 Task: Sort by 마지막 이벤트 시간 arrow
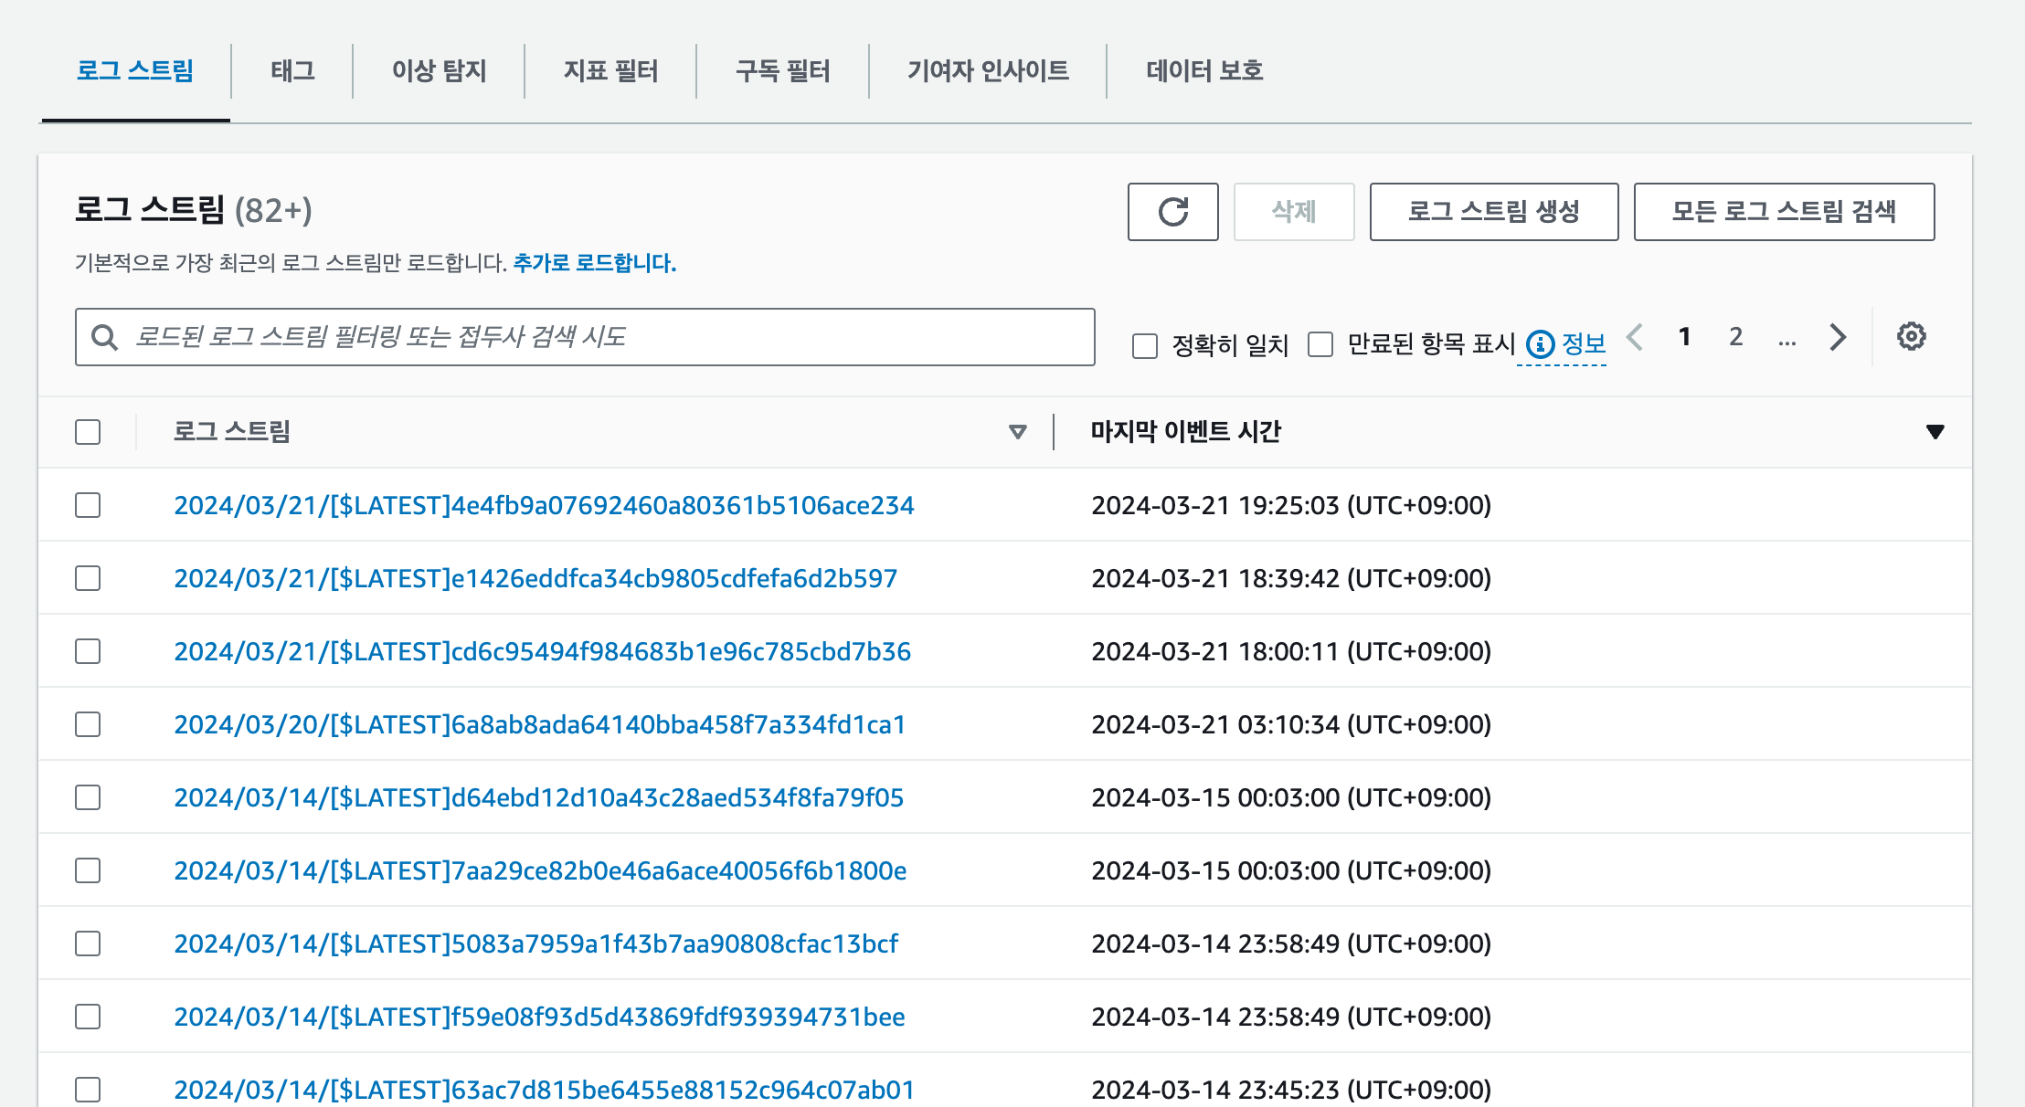[x=1935, y=432]
